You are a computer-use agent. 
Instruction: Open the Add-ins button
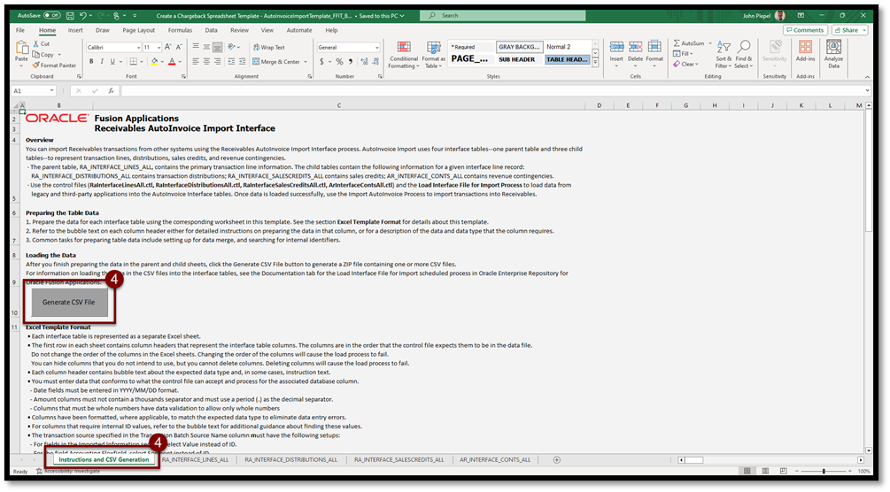point(805,51)
